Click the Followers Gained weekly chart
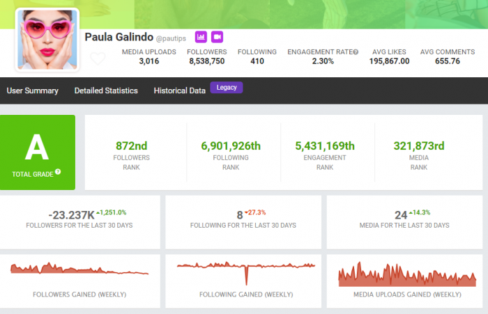Screen dimensions: 488x314 [79, 269]
